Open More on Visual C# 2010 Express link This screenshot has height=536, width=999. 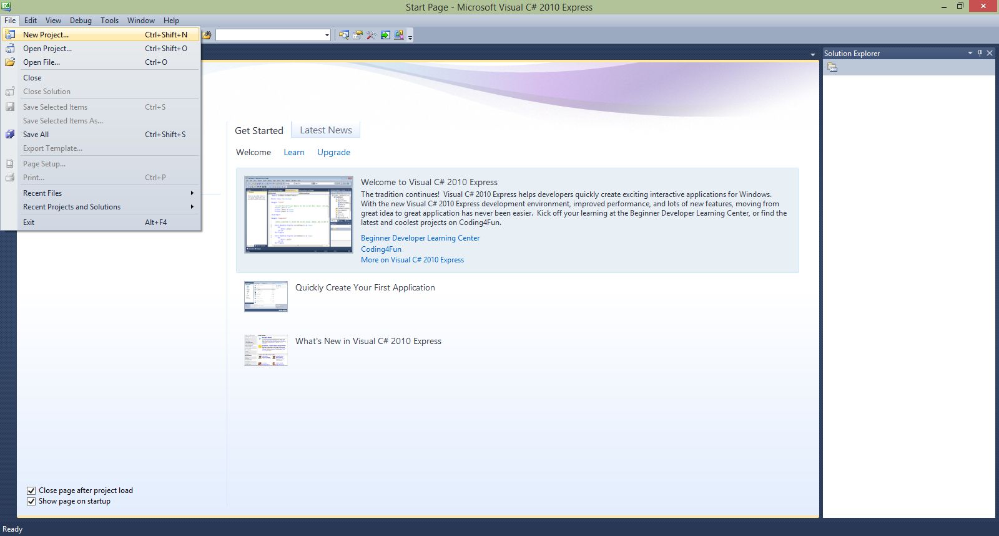click(x=412, y=260)
